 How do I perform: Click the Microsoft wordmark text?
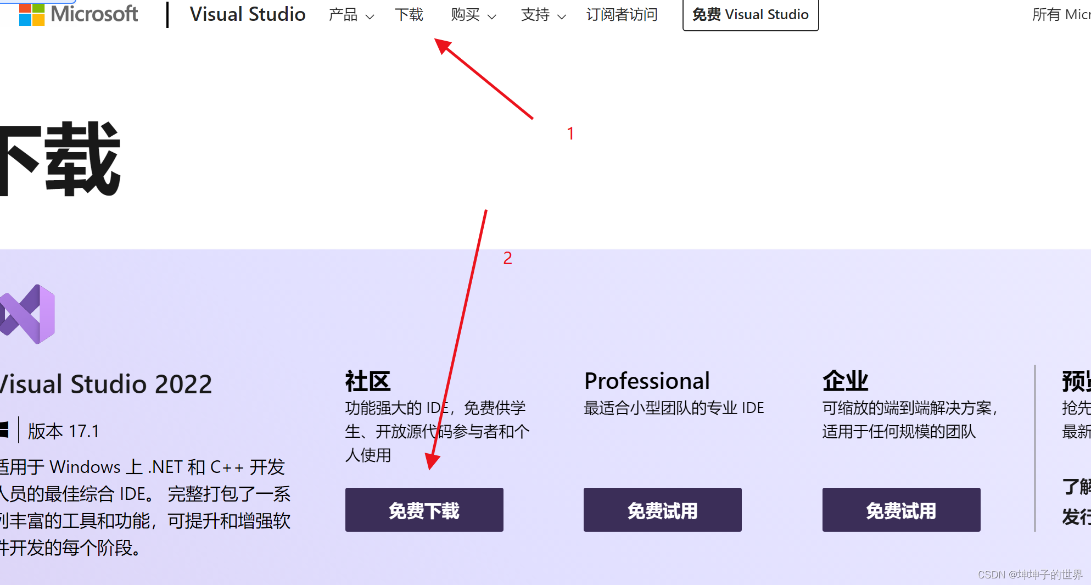[x=94, y=14]
